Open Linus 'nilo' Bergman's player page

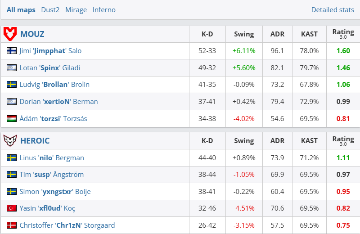(x=52, y=158)
